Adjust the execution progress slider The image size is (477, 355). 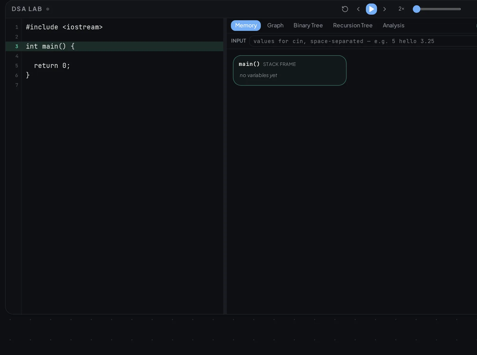(437, 9)
